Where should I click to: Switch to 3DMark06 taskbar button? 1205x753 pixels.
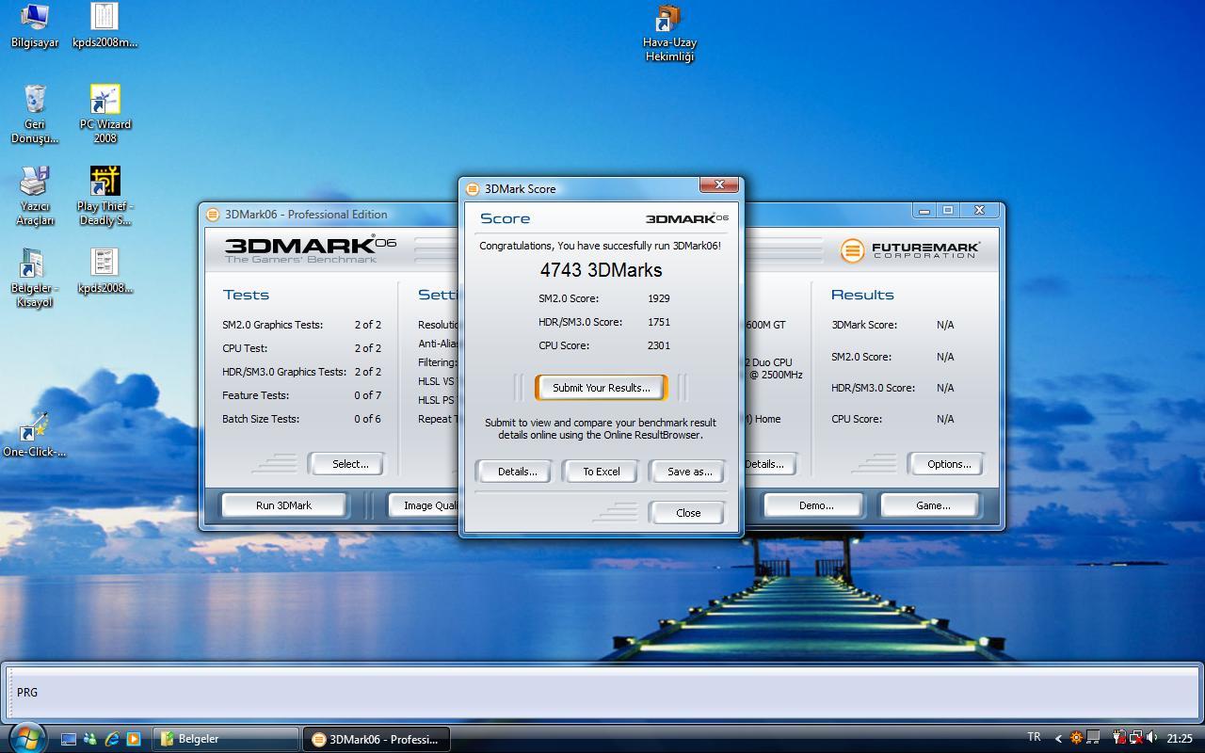coord(377,739)
